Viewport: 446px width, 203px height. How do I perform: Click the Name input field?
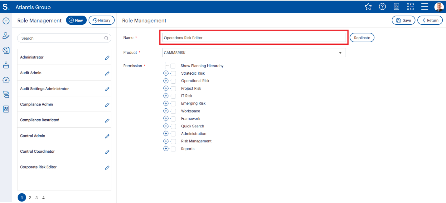[x=254, y=38]
